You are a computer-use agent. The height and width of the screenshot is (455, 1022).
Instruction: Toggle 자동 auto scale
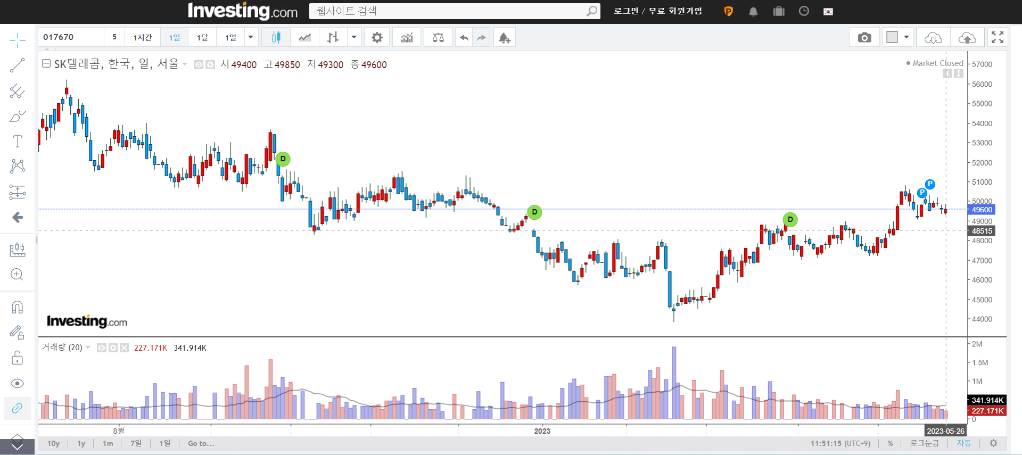pyautogui.click(x=964, y=443)
